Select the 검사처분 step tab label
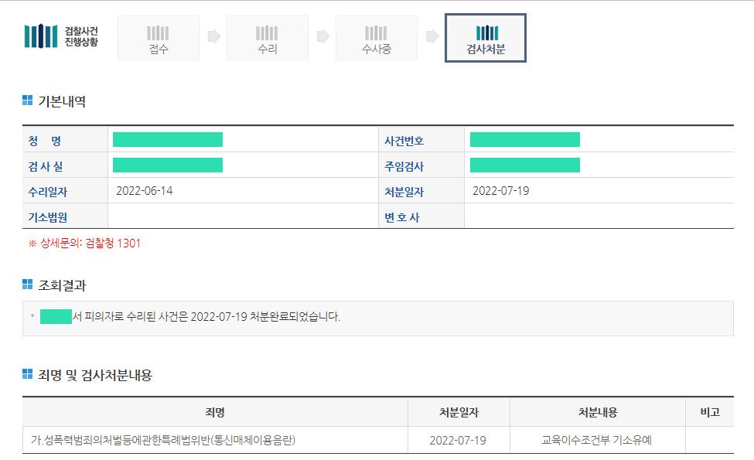 pos(486,49)
